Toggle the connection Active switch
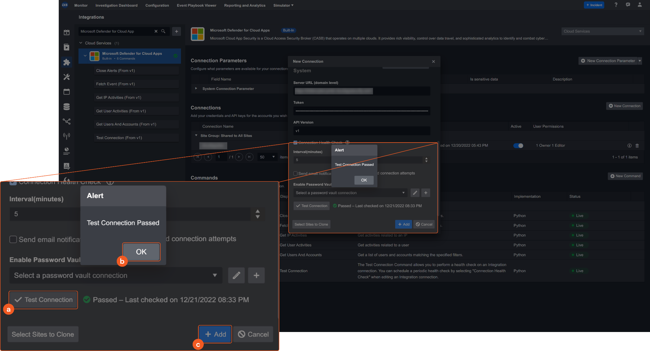The image size is (650, 351). pos(518,146)
